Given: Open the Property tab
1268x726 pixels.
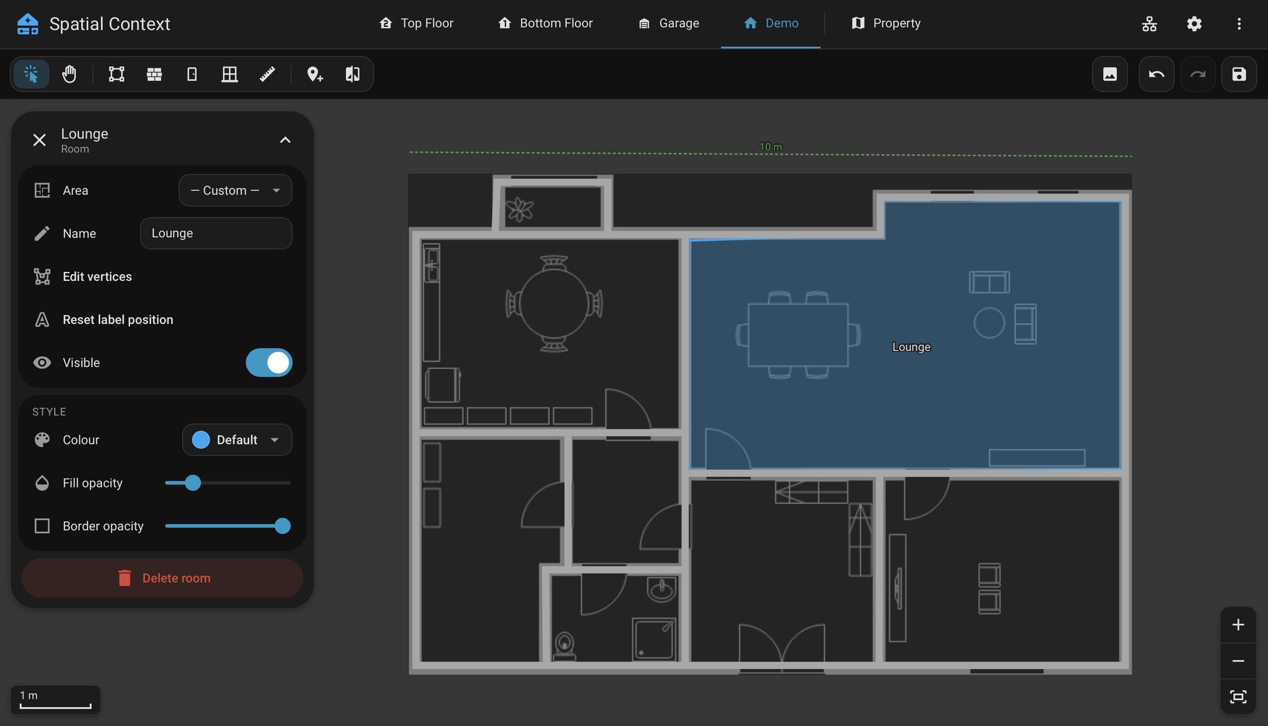Looking at the screenshot, I should 886,23.
